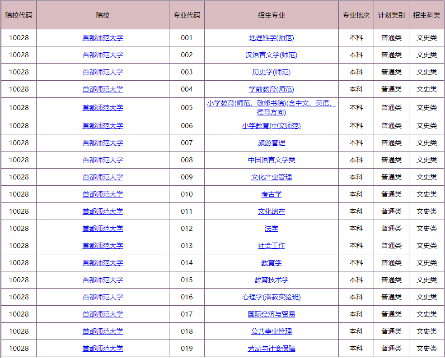The height and width of the screenshot is (358, 445).
Task: Click 首都师范大学 link in row 015
Action: pyautogui.click(x=103, y=280)
